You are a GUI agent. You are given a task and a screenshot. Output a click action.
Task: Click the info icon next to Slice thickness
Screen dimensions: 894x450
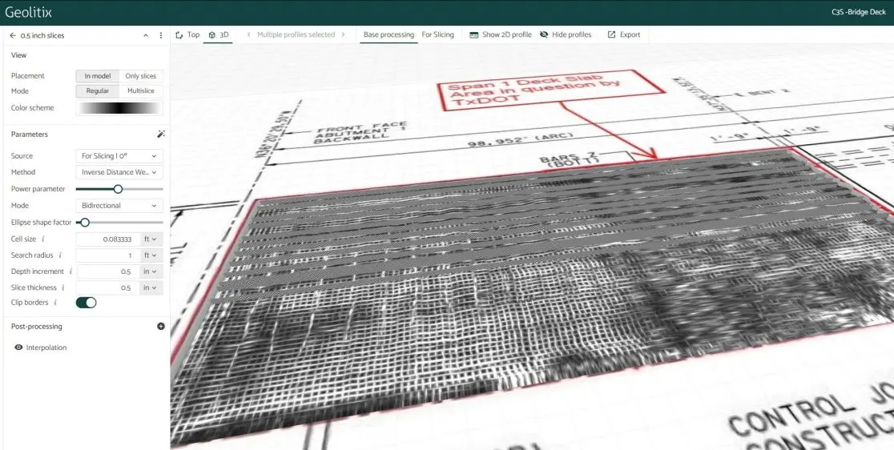63,288
